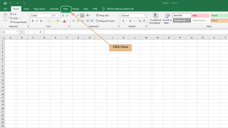228x128 pixels.
Task: Click the Borders icon
Action: 49,21
